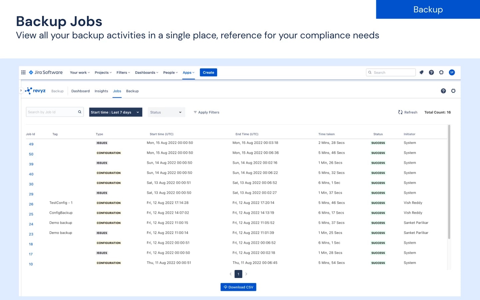Screen dimensions: 480x300
Task: Select the Jobs tab
Action: (x=117, y=91)
